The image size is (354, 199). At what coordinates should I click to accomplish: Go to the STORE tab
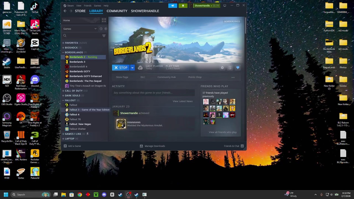(80, 11)
